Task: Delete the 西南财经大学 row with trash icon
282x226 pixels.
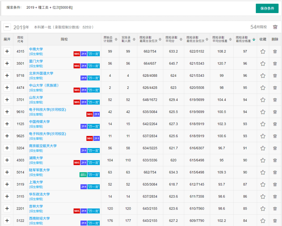Action: tap(275, 221)
